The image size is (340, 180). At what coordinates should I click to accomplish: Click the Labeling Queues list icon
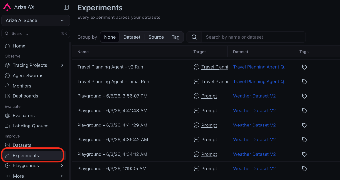(x=7, y=126)
